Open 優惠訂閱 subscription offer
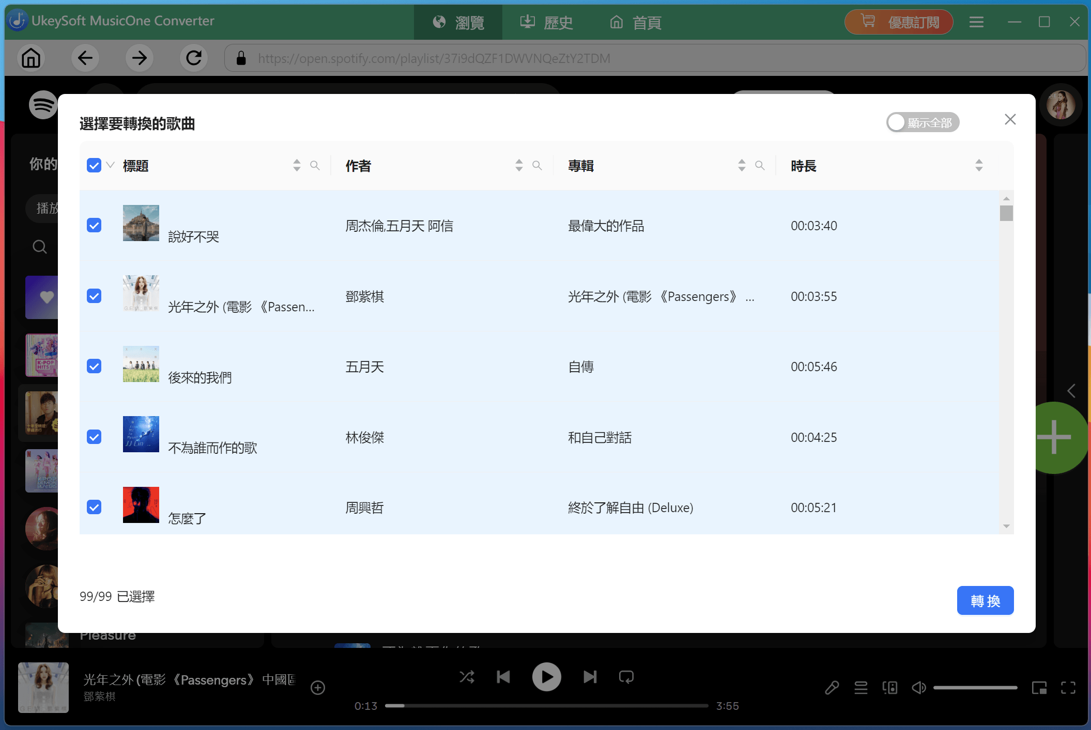Screen dimensions: 1091x730 [x=898, y=22]
